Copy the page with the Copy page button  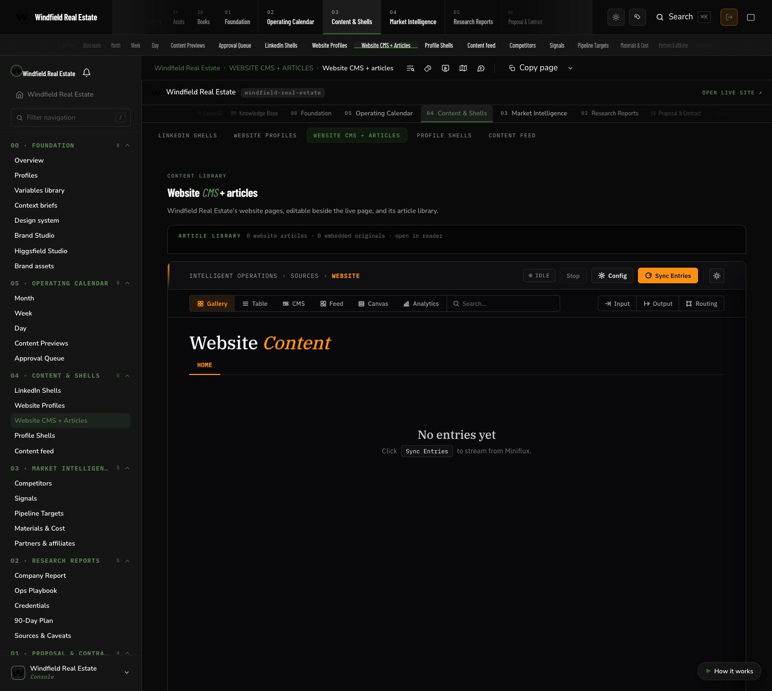click(533, 68)
